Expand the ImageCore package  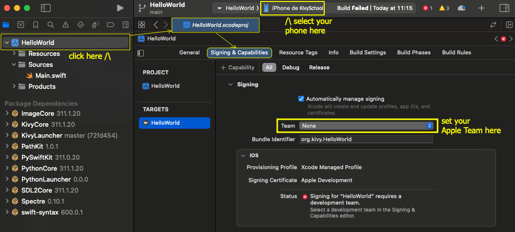click(7, 114)
